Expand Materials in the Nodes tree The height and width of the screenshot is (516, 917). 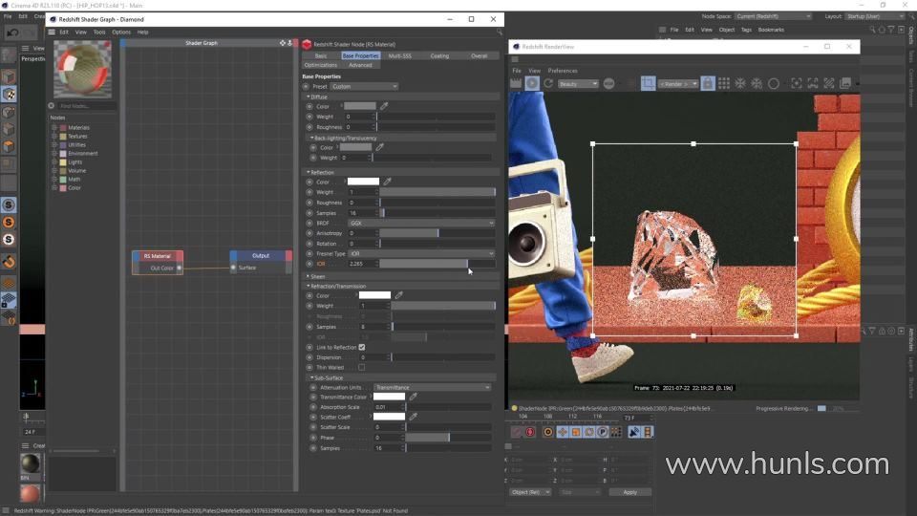coord(54,127)
